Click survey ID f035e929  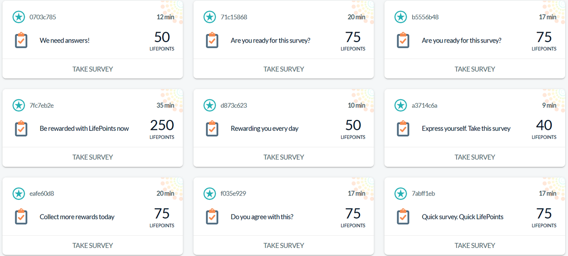pyautogui.click(x=233, y=194)
